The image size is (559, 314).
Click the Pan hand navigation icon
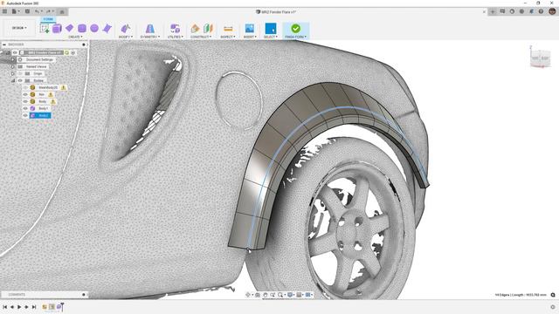coord(266,295)
